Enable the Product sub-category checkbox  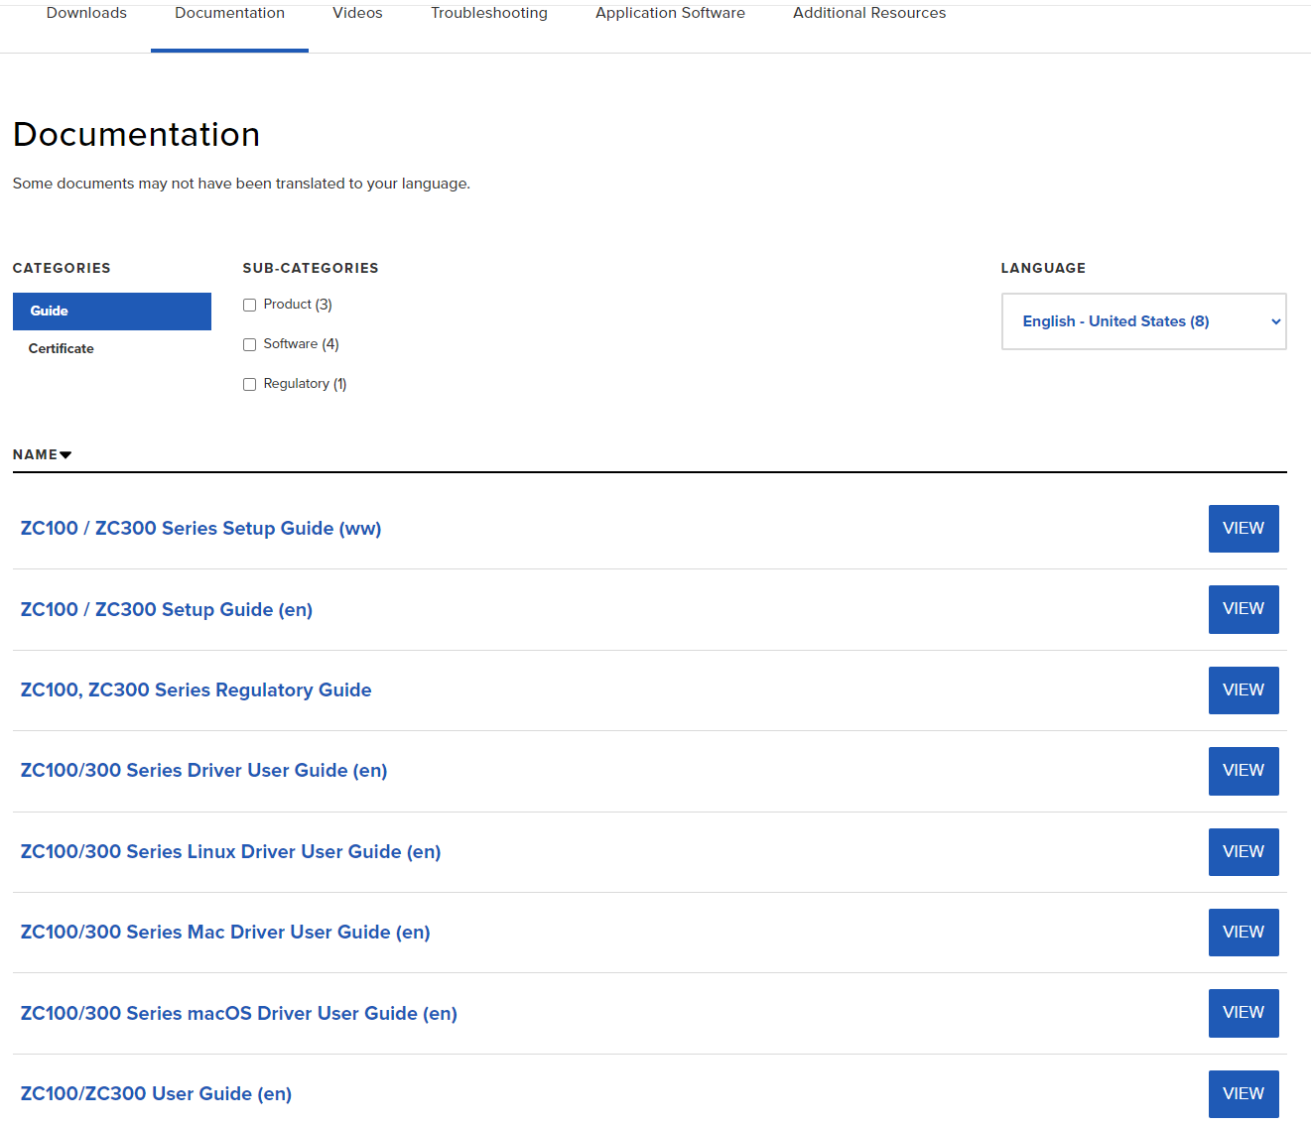pyautogui.click(x=250, y=306)
